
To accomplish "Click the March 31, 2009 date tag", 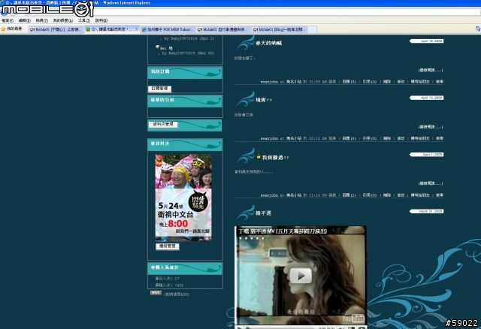I will point(427,211).
